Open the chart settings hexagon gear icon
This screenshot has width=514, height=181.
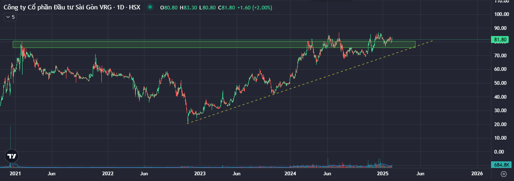(x=504, y=174)
